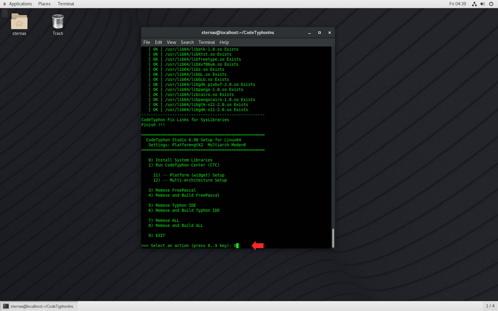The width and height of the screenshot is (498, 311).
Task: Click text '11) -- Platform (widget) Setup'
Action: point(189,175)
